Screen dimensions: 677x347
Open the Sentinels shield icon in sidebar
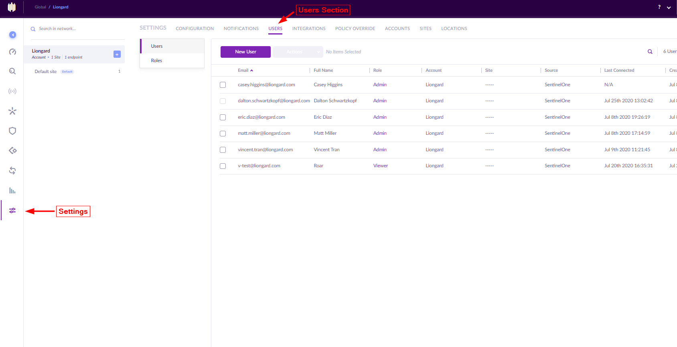click(12, 131)
